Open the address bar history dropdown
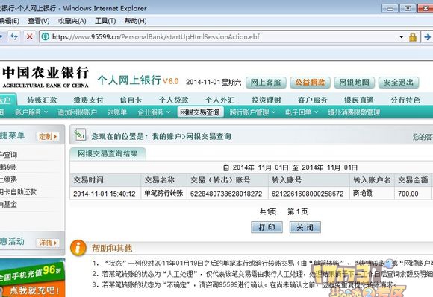433x297 pixels. click(401, 36)
